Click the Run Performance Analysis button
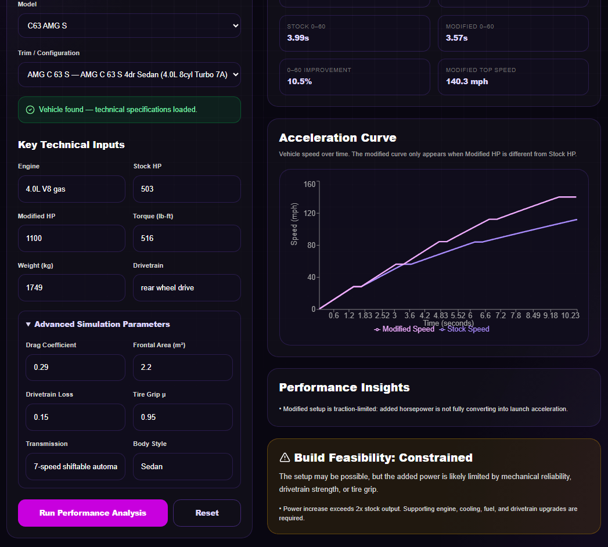608x547 pixels. [93, 513]
